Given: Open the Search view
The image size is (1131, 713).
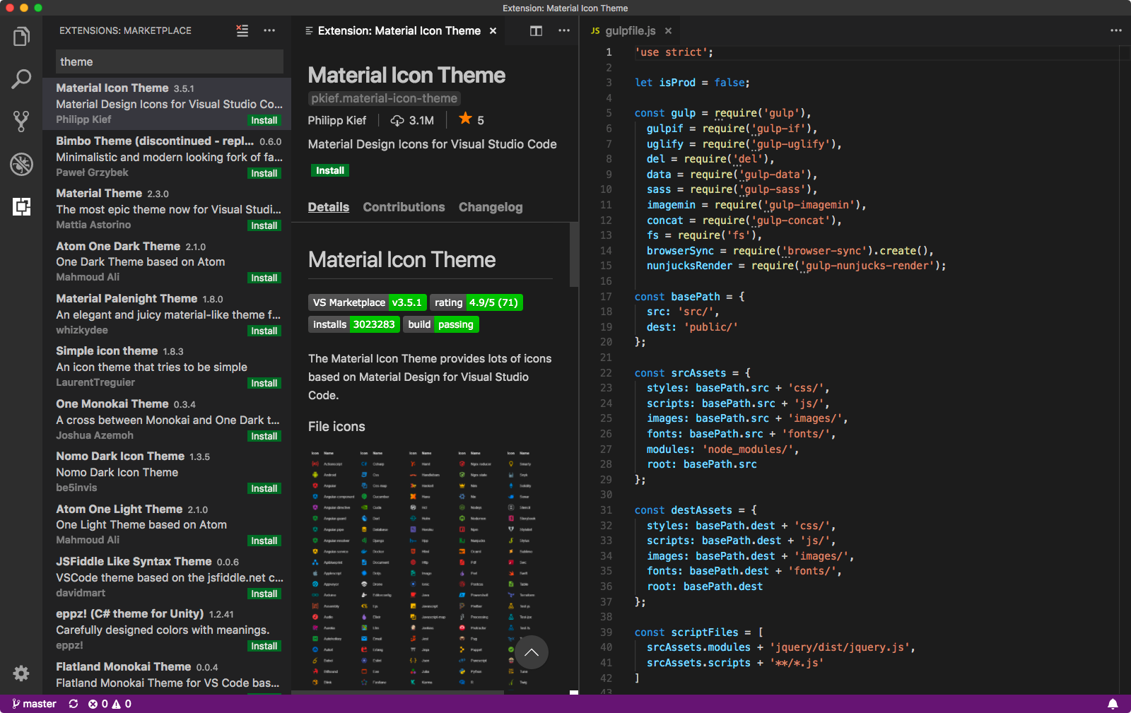Looking at the screenshot, I should click(21, 78).
